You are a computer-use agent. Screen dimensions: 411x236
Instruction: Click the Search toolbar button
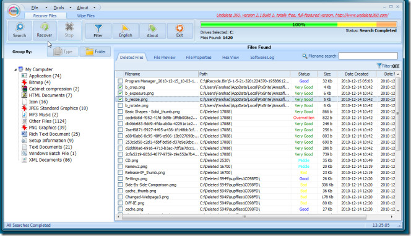[x=20, y=31]
